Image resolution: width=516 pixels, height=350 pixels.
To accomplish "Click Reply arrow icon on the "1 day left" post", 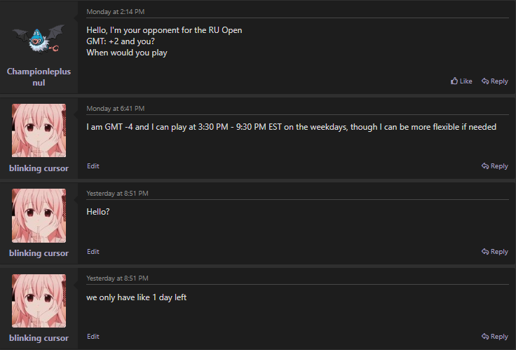I will tap(486, 337).
